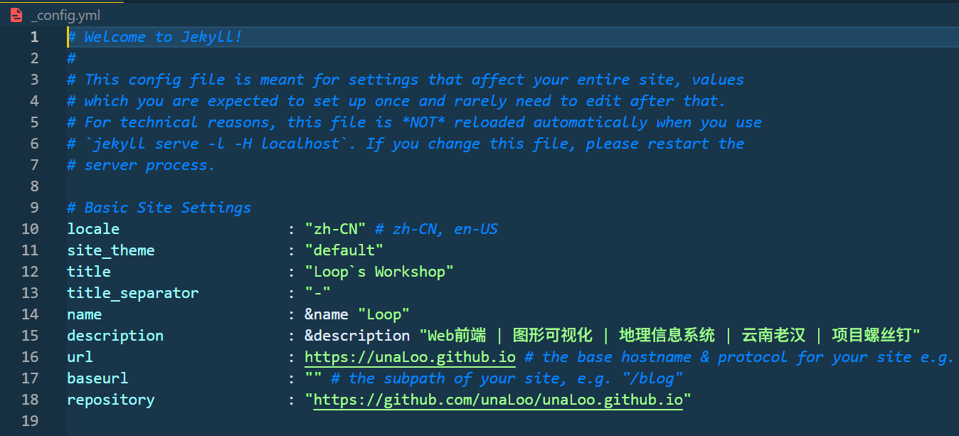This screenshot has width=959, height=436.
Task: Follow the GitHub repository link on line 18
Action: point(498,399)
